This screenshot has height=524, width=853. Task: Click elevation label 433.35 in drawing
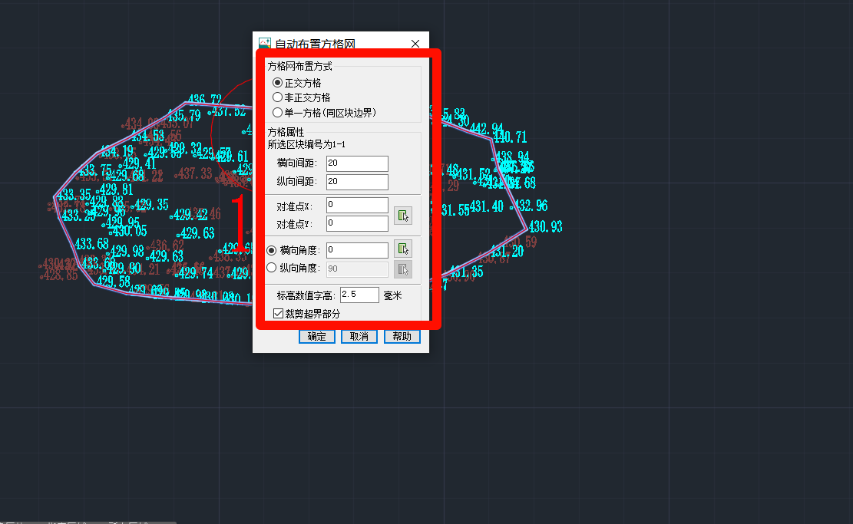click(x=74, y=195)
